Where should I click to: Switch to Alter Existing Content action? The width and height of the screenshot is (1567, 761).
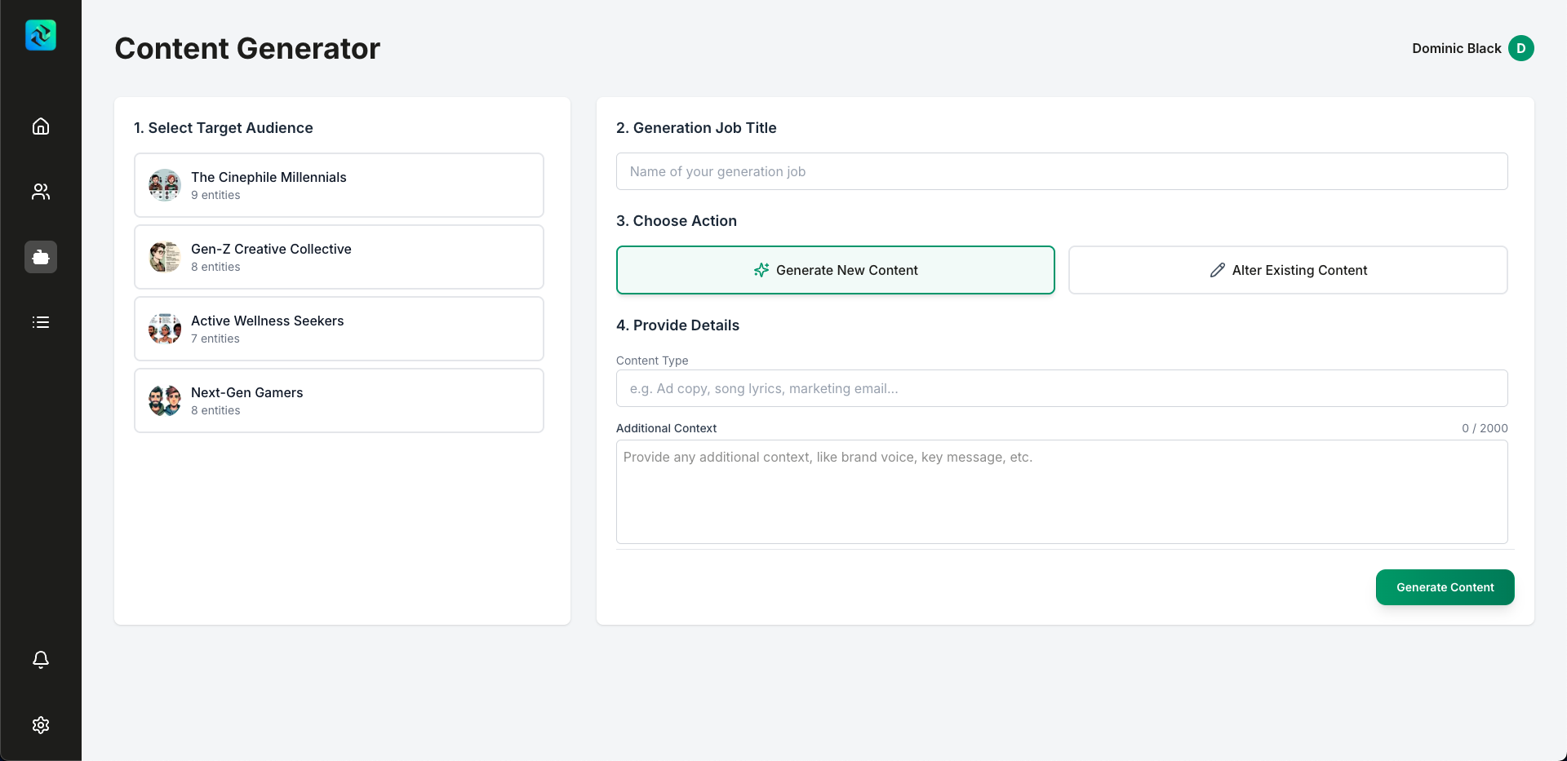click(x=1287, y=270)
